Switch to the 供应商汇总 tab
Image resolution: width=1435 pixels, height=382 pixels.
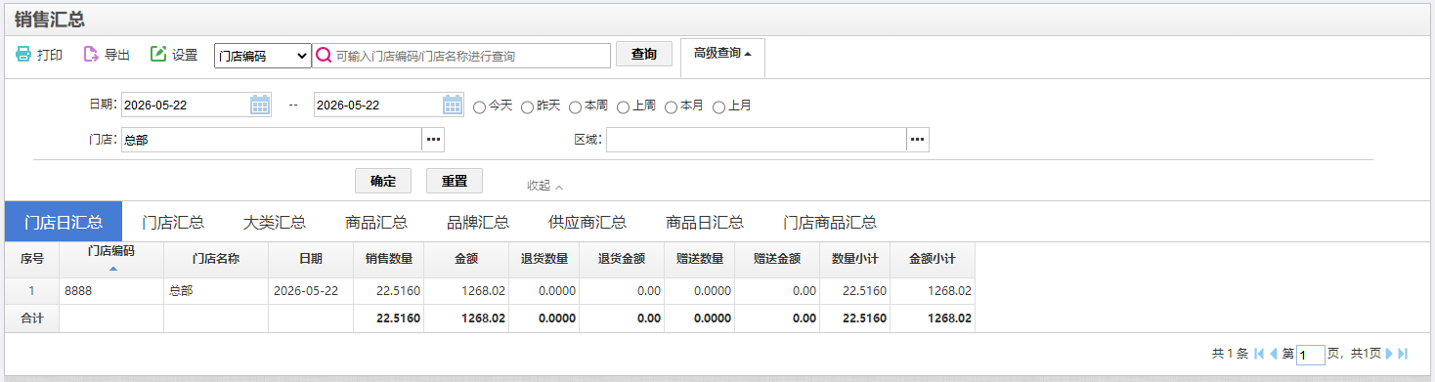click(587, 222)
